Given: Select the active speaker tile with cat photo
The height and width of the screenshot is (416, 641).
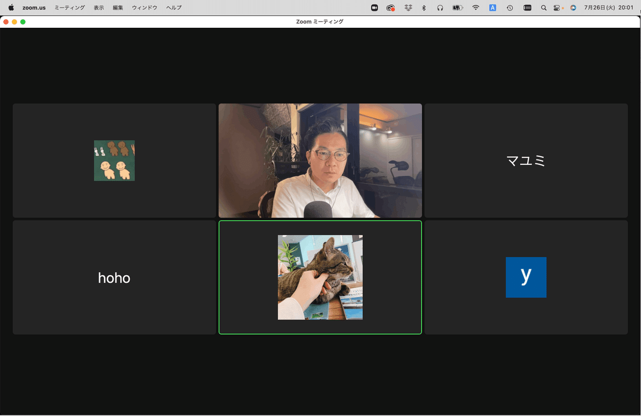Looking at the screenshot, I should (320, 277).
